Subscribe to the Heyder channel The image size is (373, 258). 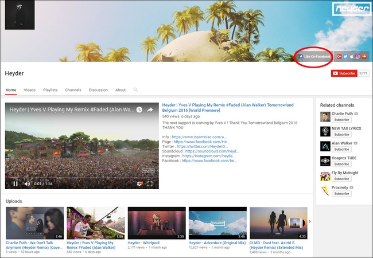pyautogui.click(x=344, y=73)
